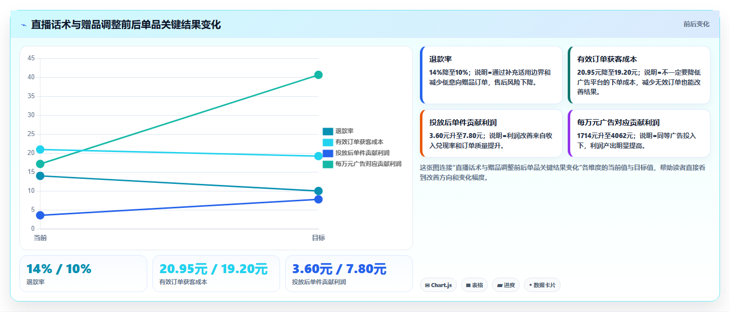Select the 每万元广告对应贡献利润 line's 目标 data point
The image size is (730, 312).
coord(319,75)
